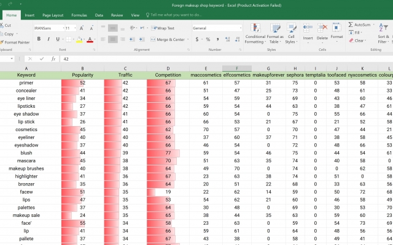This screenshot has width=393, height=245.
Task: Open the Format cells menu
Action: (x=337, y=32)
